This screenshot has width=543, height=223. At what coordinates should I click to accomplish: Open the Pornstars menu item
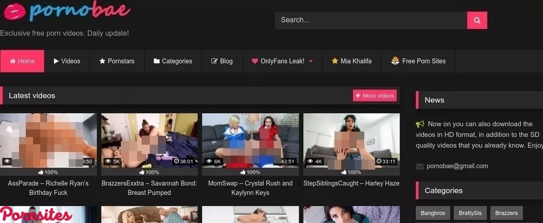click(x=117, y=61)
